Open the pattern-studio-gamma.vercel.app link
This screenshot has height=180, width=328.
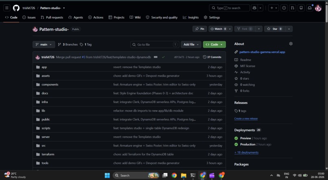[262, 52]
